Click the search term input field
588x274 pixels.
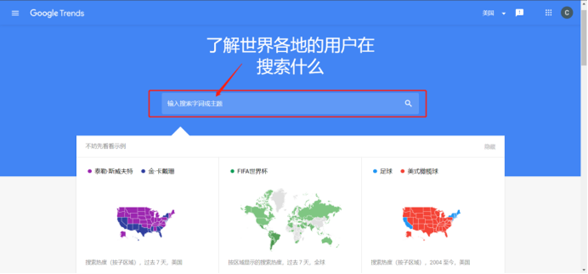290,103
